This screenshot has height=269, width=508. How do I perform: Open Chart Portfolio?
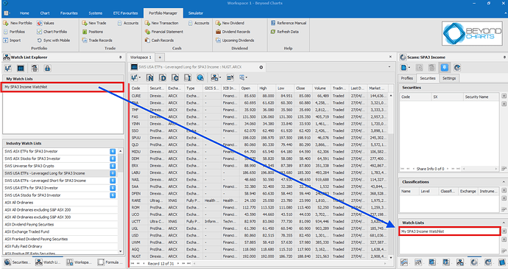tap(52, 32)
